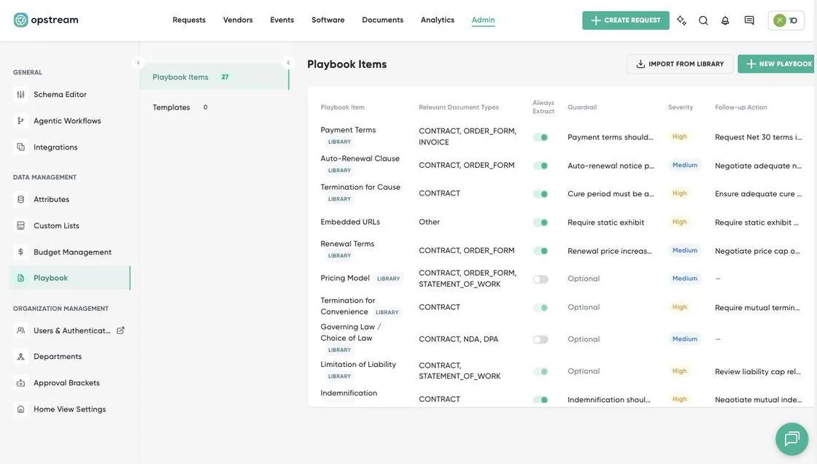The width and height of the screenshot is (817, 464).
Task: Click the Severity column header
Action: [681, 107]
